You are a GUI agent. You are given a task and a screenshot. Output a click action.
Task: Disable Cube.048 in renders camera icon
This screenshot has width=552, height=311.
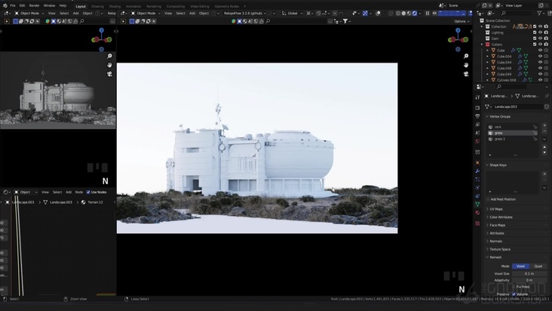(x=546, y=69)
